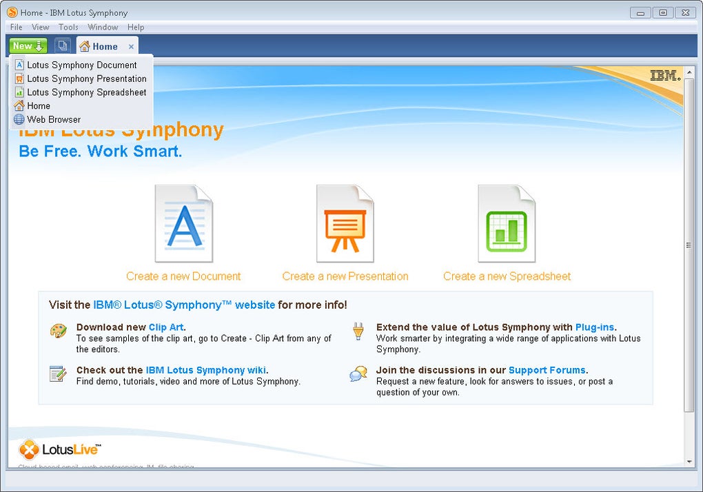
Task: Select Web Browser in the New menu
Action: click(x=54, y=119)
